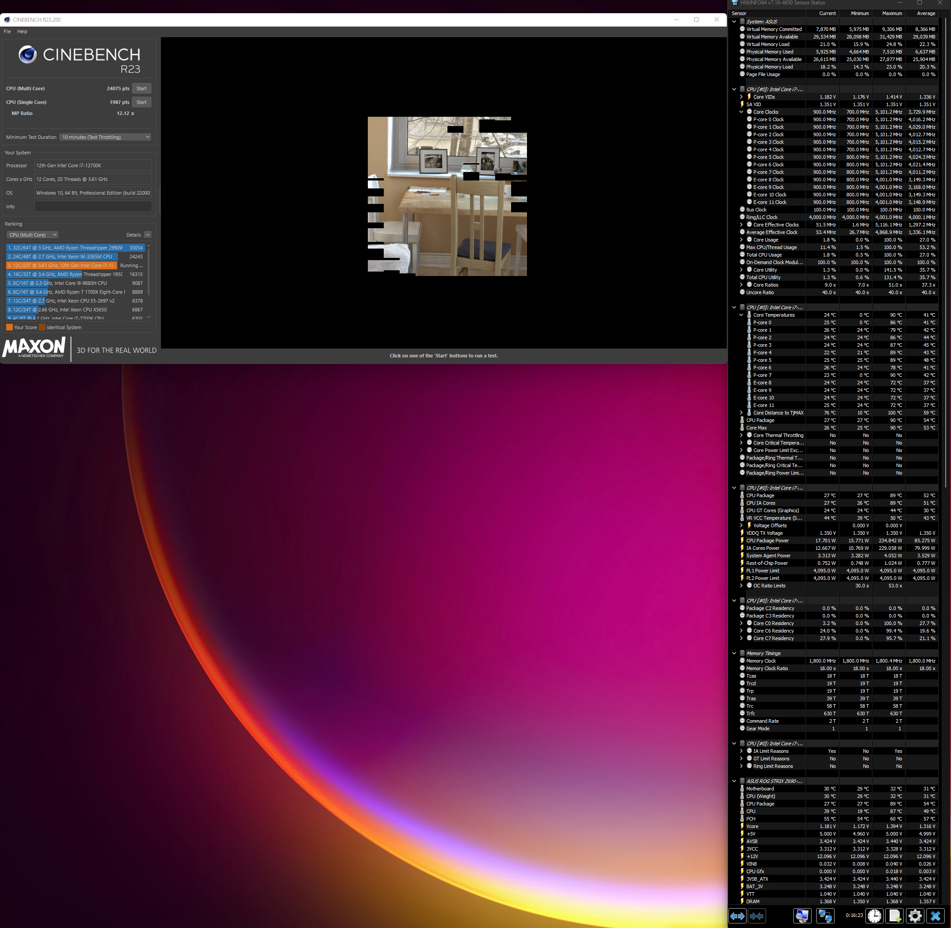Collapse the Core Clocks node
The width and height of the screenshot is (951, 928).
click(x=741, y=111)
